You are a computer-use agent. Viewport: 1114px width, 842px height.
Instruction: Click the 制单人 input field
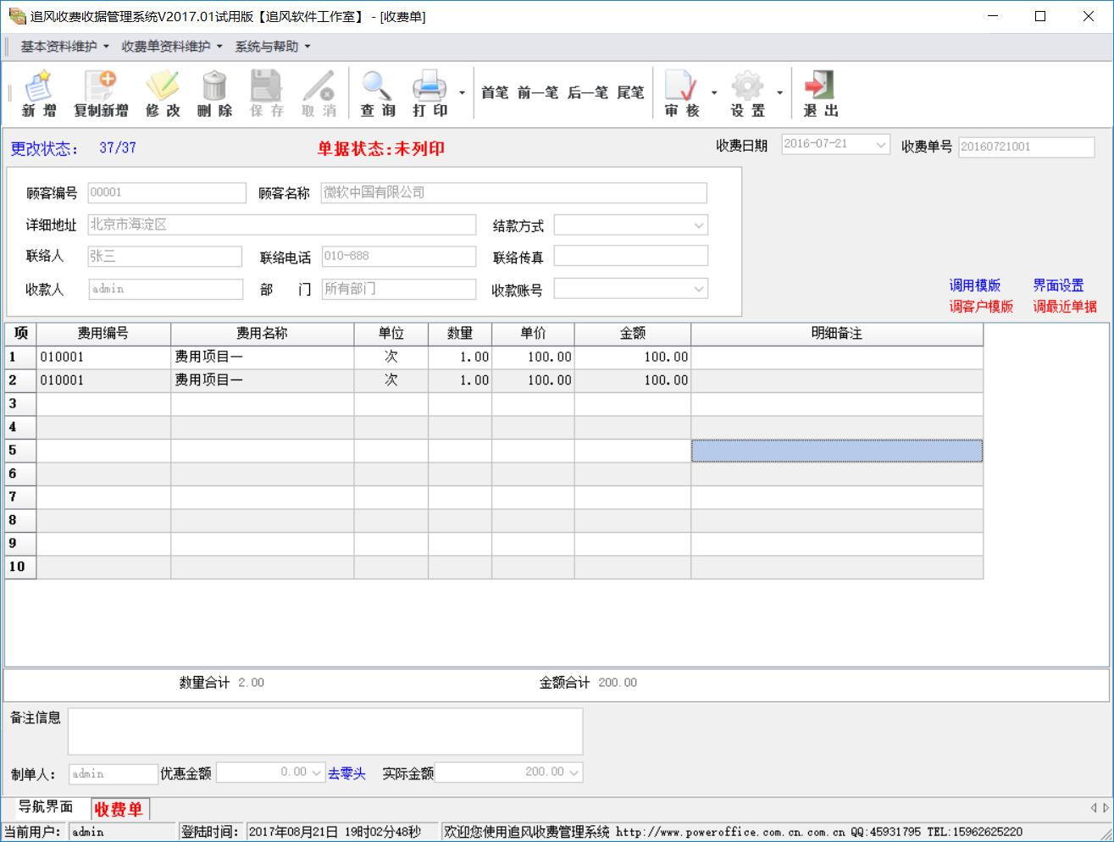click(x=113, y=773)
